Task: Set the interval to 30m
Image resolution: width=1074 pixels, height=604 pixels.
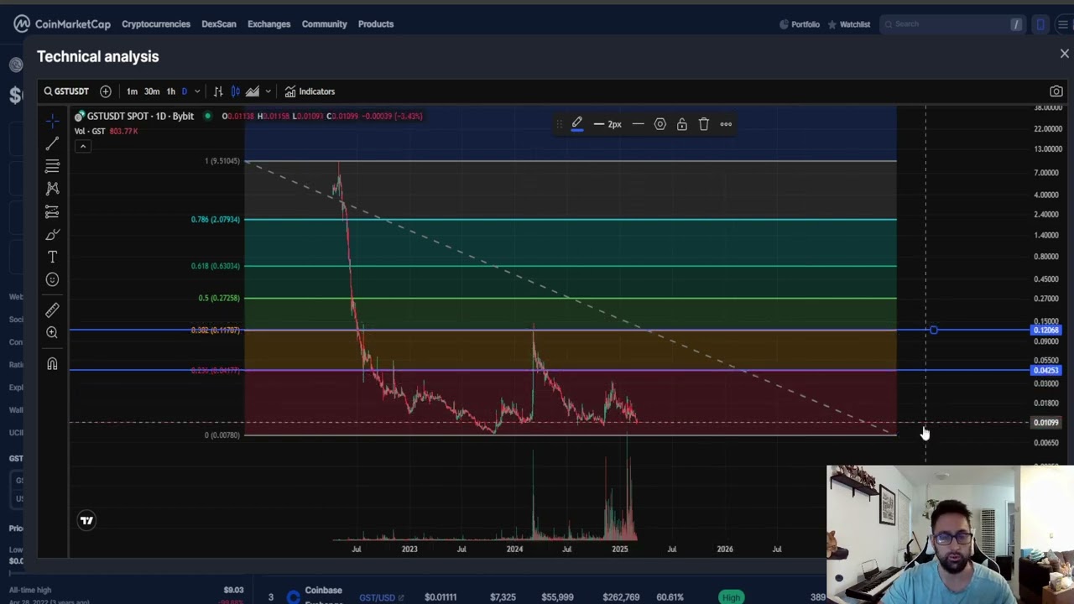Action: 152,91
